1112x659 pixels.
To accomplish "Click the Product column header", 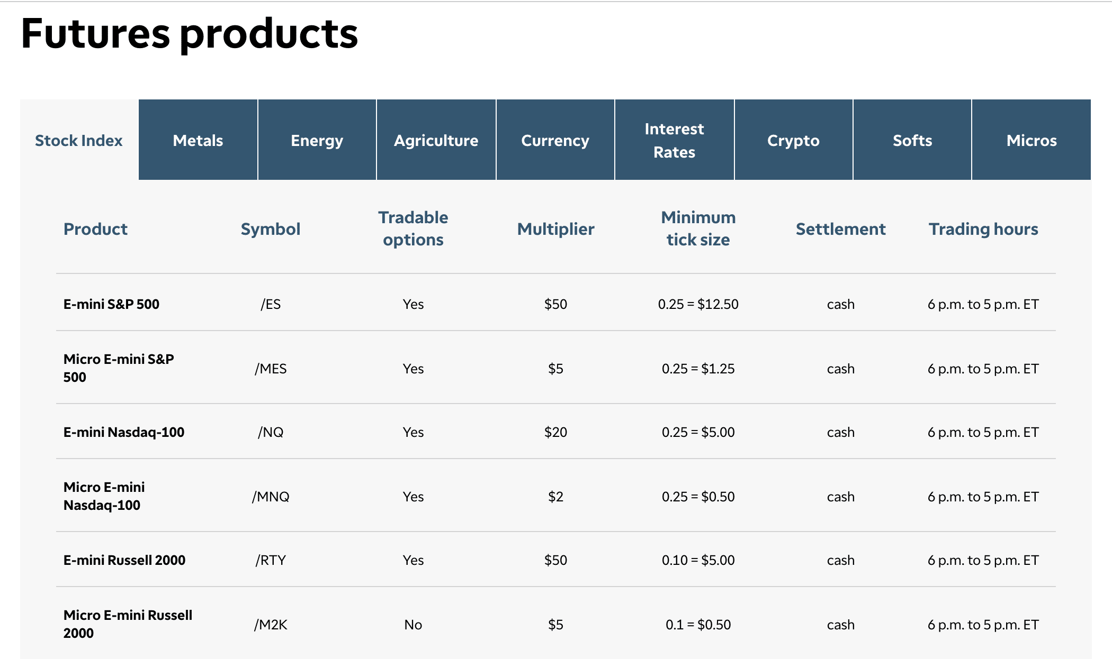I will click(x=95, y=229).
